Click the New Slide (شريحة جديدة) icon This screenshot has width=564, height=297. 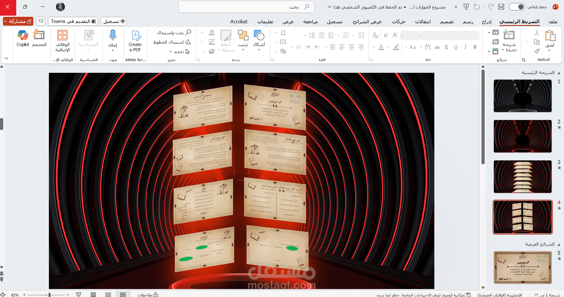tap(509, 35)
